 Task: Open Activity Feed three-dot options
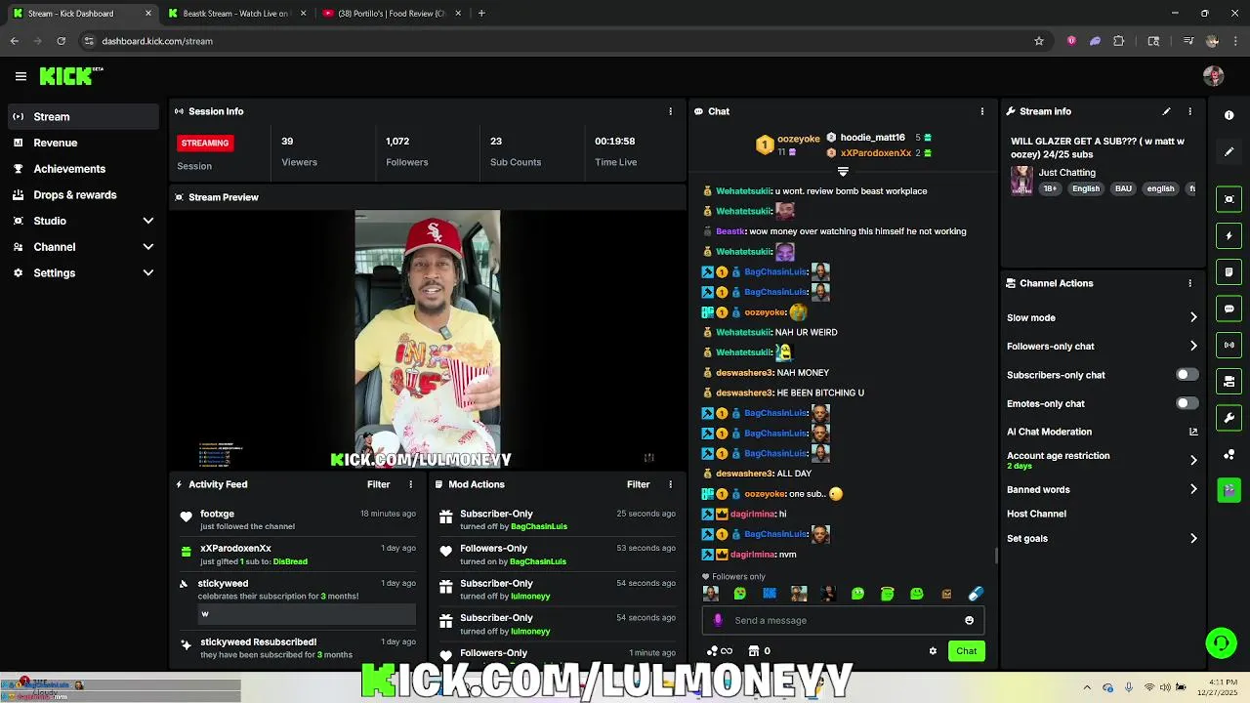coord(410,484)
